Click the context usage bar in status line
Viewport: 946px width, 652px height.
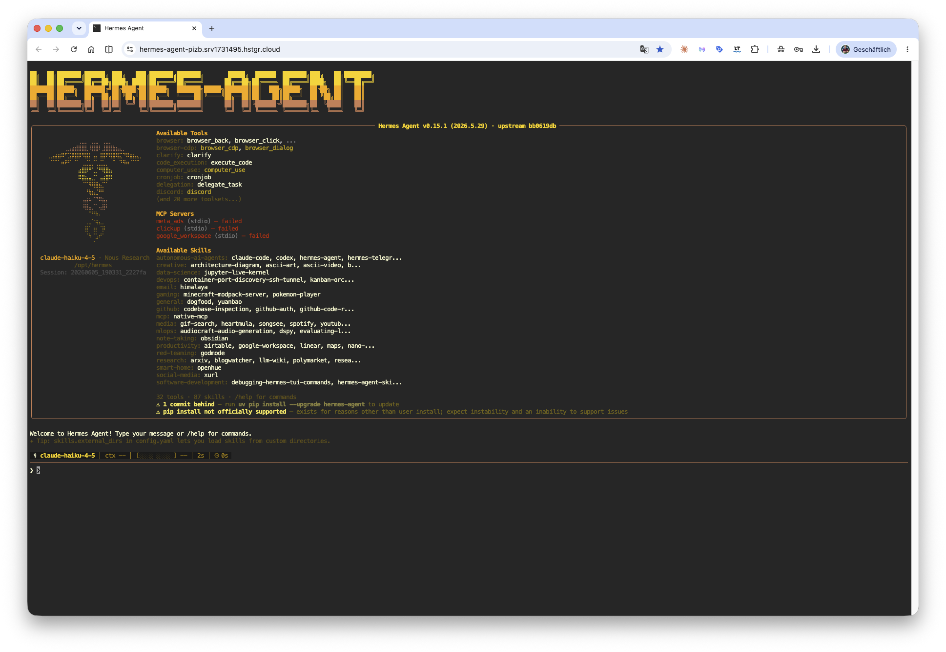156,456
